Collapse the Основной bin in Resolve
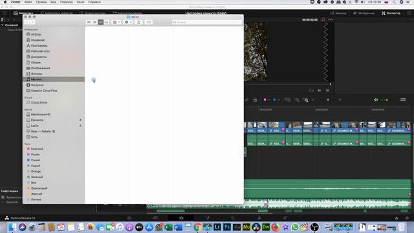The width and height of the screenshot is (414, 233). coord(3,25)
